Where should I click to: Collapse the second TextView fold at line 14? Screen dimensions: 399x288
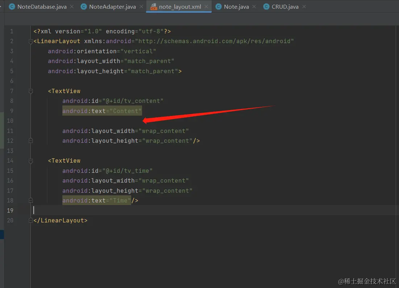[x=30, y=161]
